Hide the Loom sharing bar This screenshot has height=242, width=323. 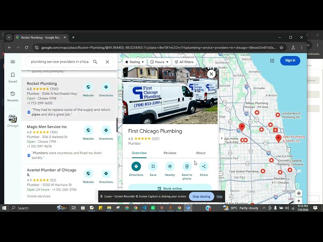[220, 197]
